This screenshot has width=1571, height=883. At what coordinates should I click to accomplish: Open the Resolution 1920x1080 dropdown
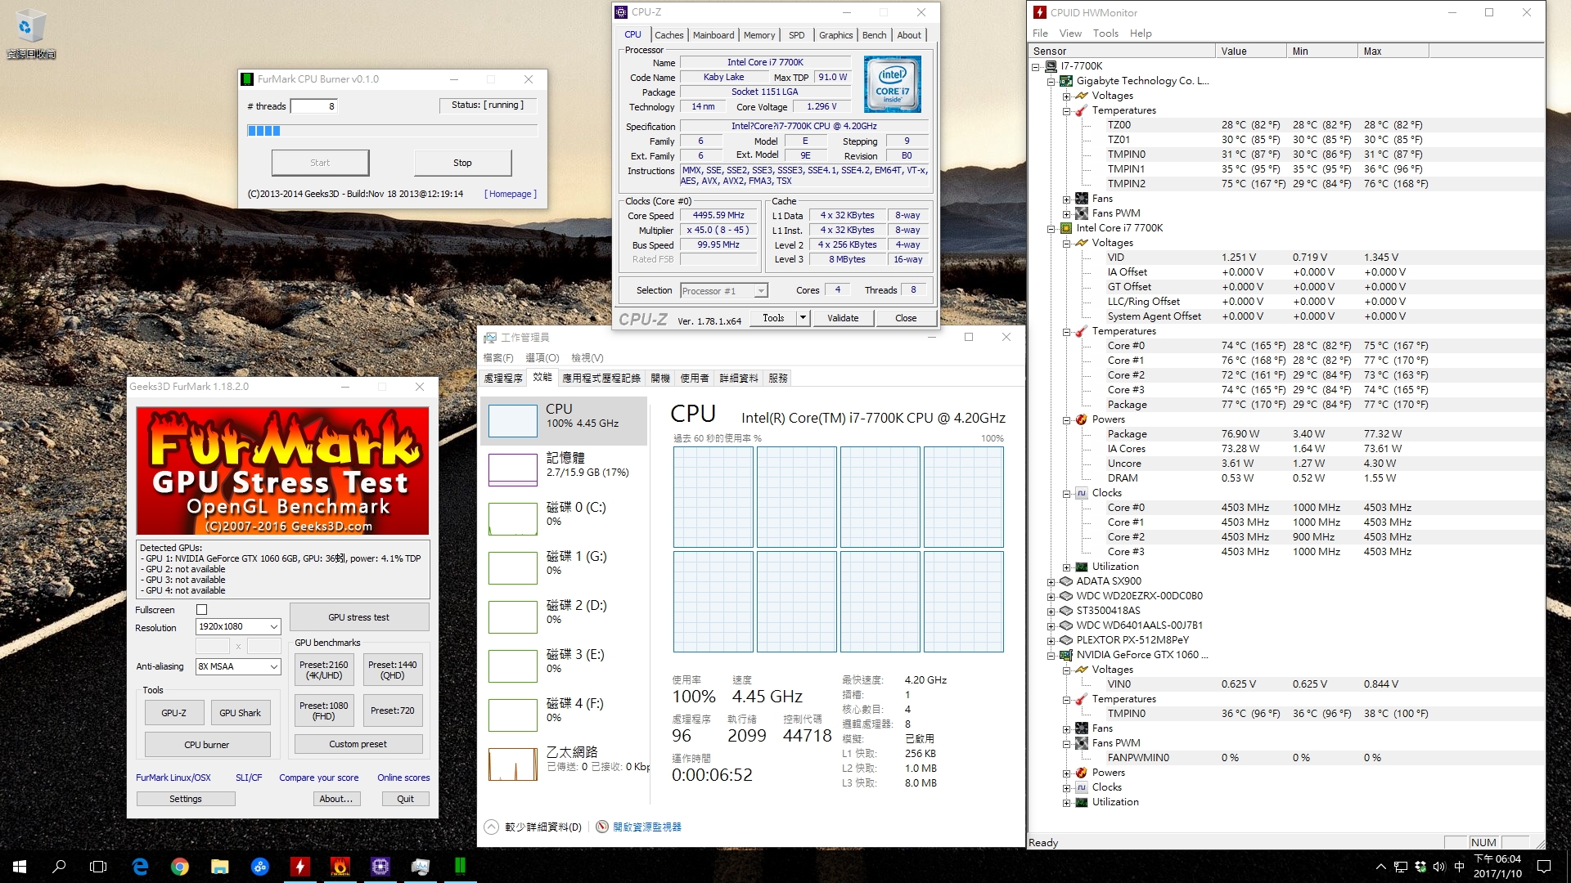[x=238, y=626]
